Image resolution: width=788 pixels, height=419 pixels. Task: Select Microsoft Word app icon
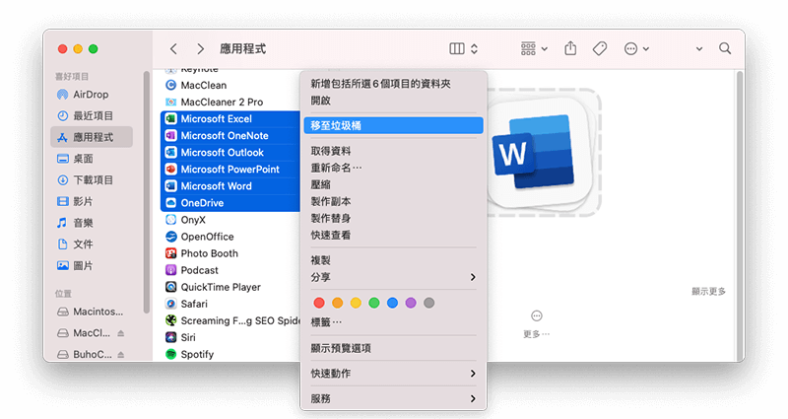pos(170,186)
